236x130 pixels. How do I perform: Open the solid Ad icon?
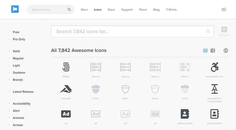point(66,114)
